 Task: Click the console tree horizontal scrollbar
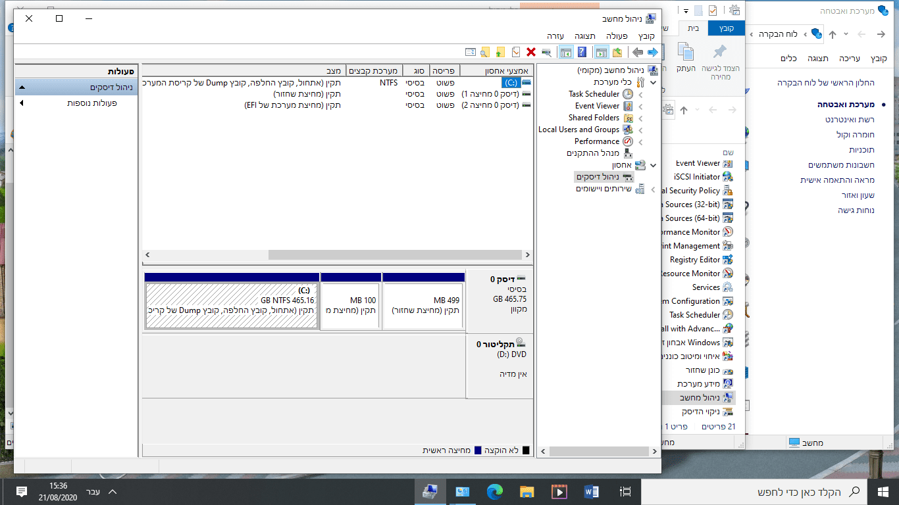pyautogui.click(x=598, y=452)
